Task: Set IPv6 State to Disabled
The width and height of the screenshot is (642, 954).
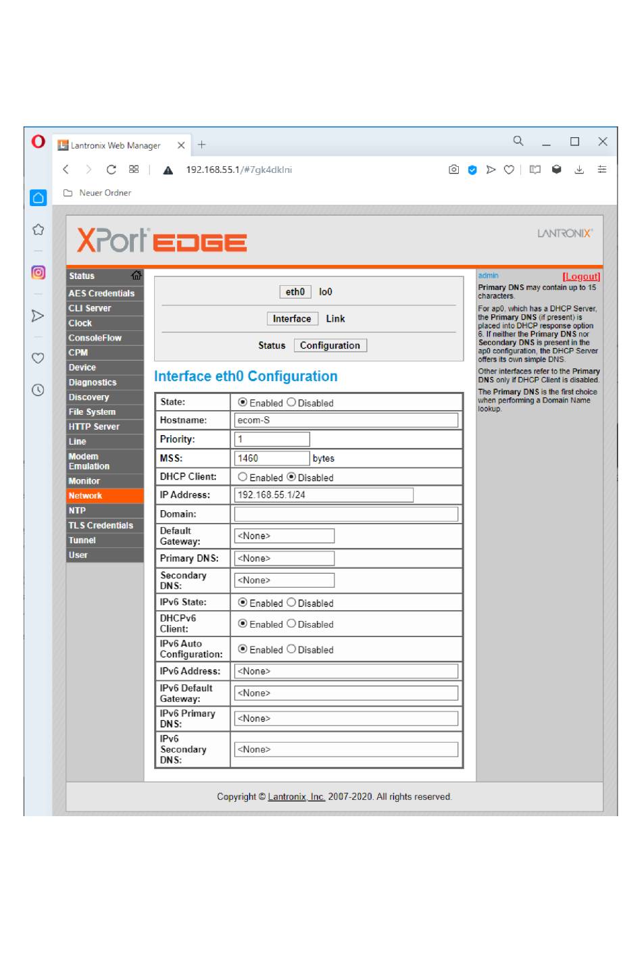Action: [291, 602]
